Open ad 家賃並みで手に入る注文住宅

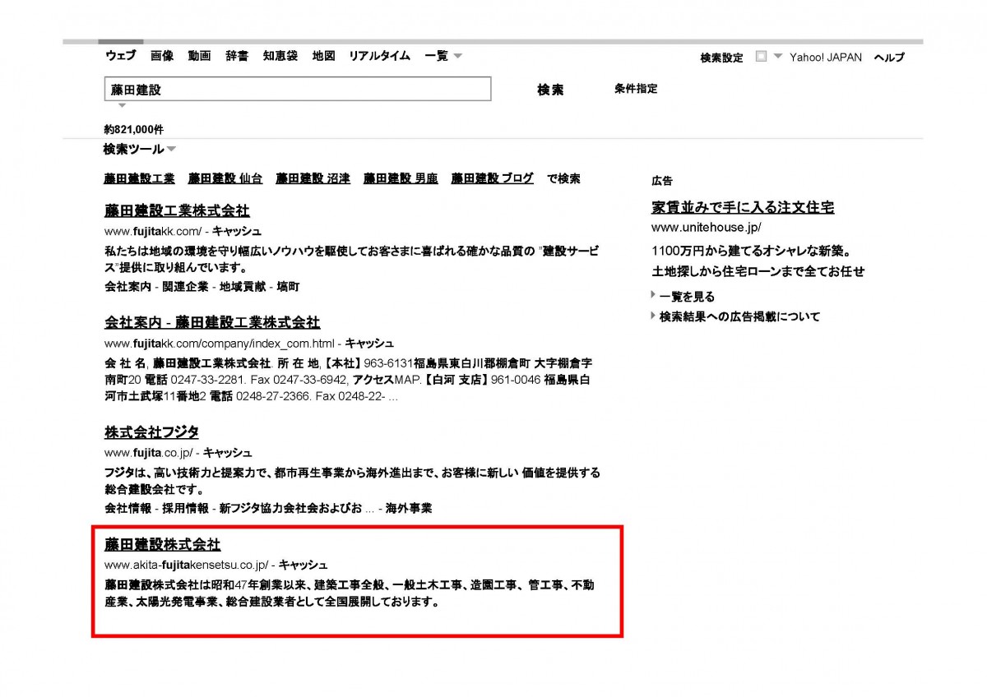click(743, 208)
